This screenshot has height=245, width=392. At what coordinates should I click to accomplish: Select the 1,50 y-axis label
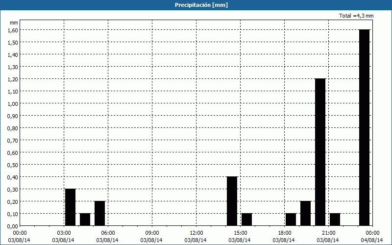[x=13, y=43]
